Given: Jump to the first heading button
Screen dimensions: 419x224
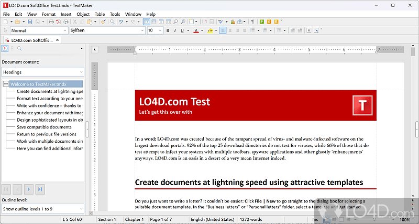Looking at the screenshot, I should [x=6, y=189].
